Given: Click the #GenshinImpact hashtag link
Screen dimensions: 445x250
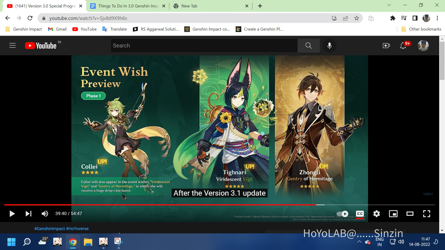Looking at the screenshot, I should click(50, 228).
